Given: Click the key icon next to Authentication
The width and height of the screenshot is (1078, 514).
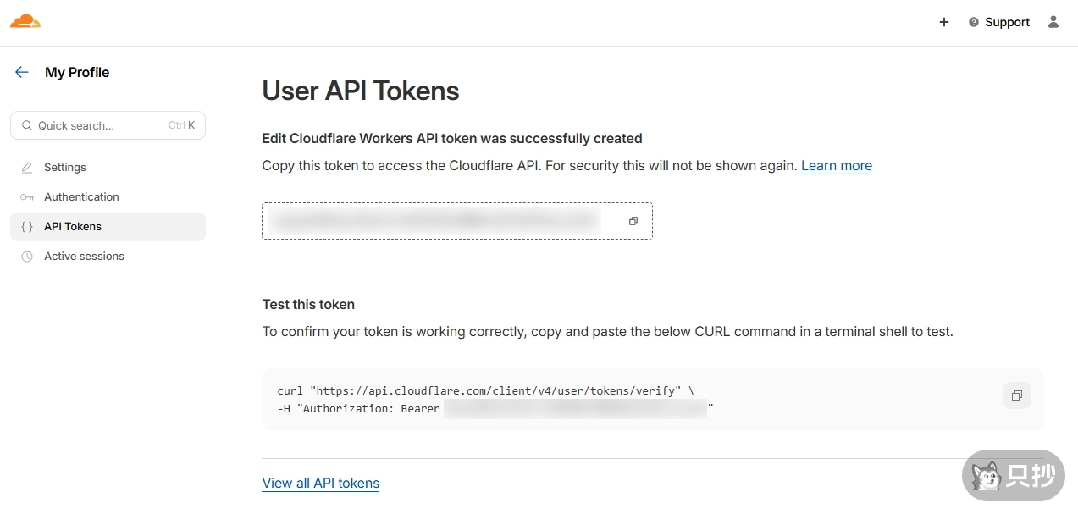Looking at the screenshot, I should click(x=27, y=197).
